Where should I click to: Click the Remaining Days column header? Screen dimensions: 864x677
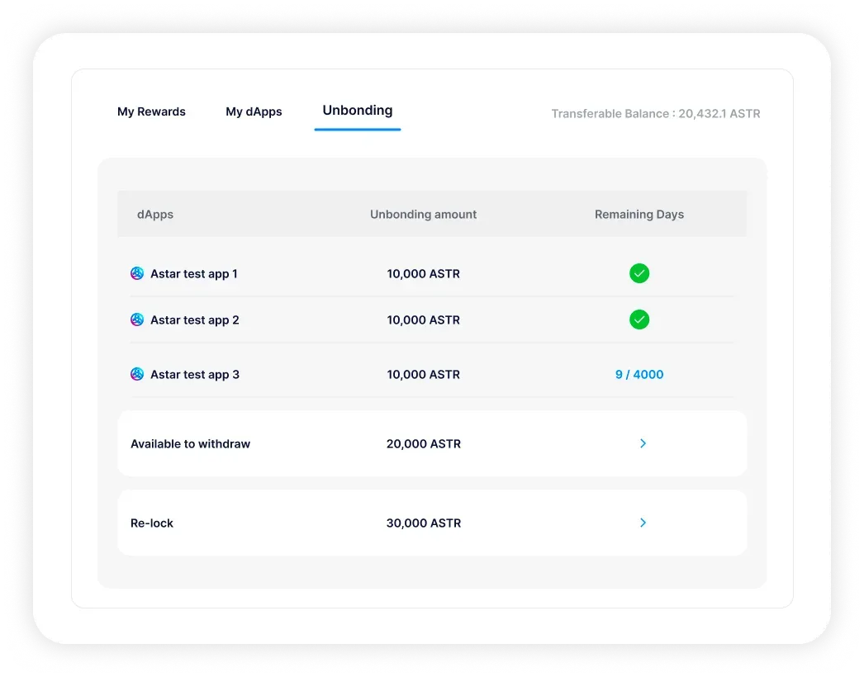[x=639, y=215]
